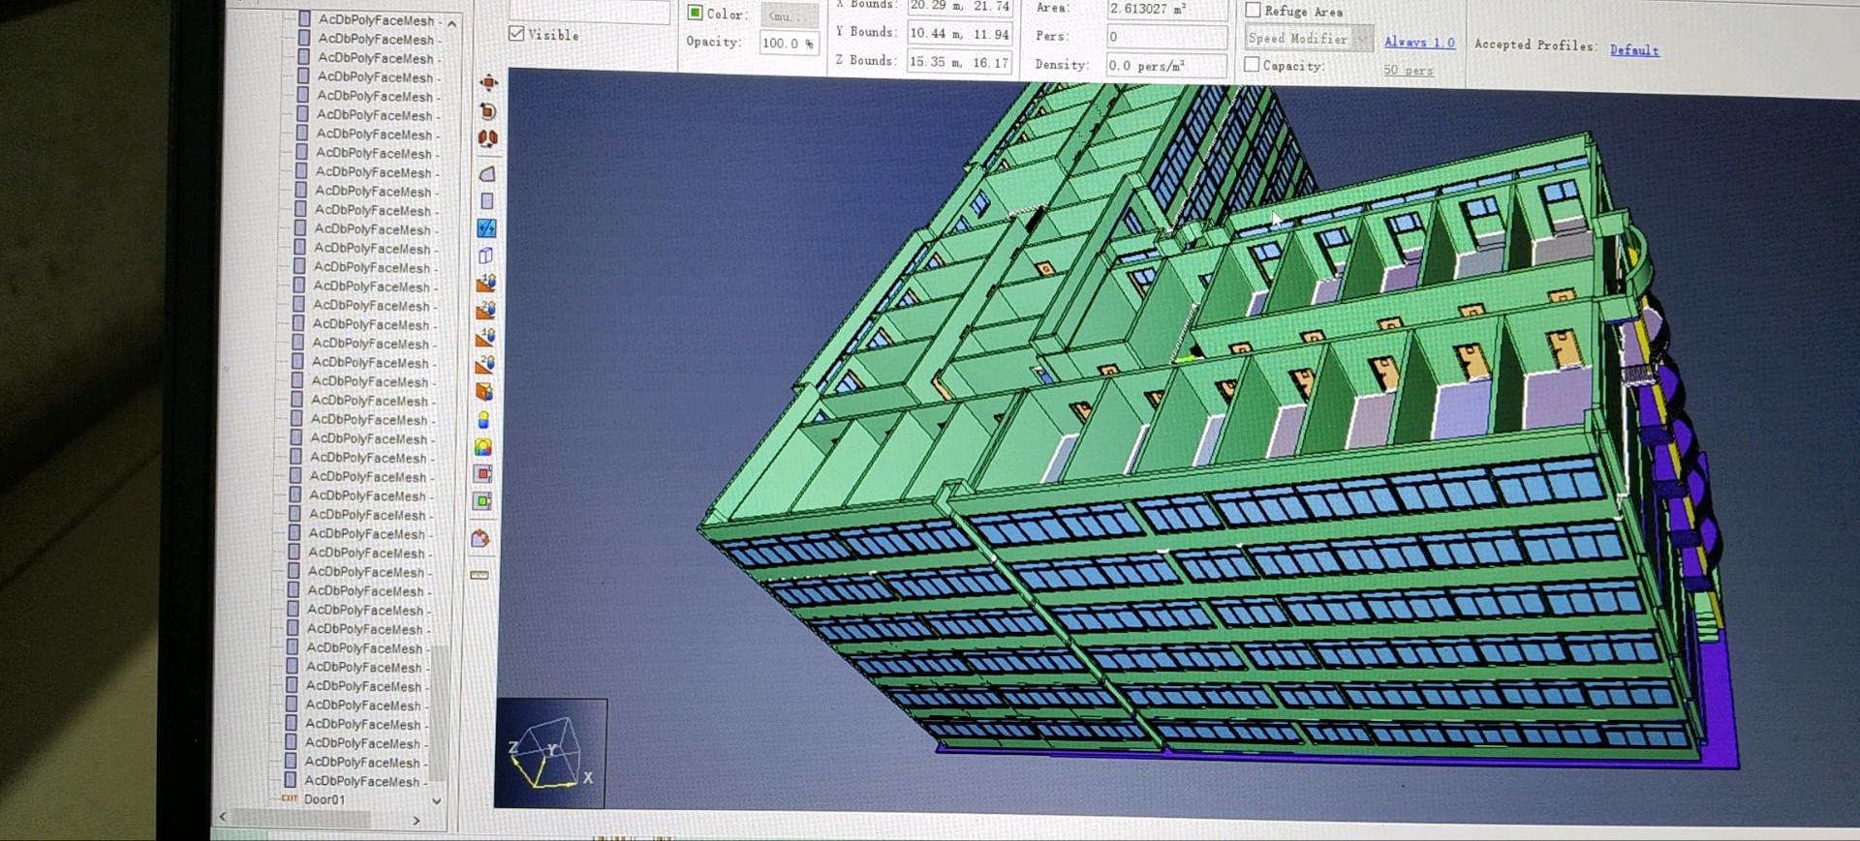Click the Measure ruler tool
Viewport: 1860px width, 841px height.
(480, 575)
